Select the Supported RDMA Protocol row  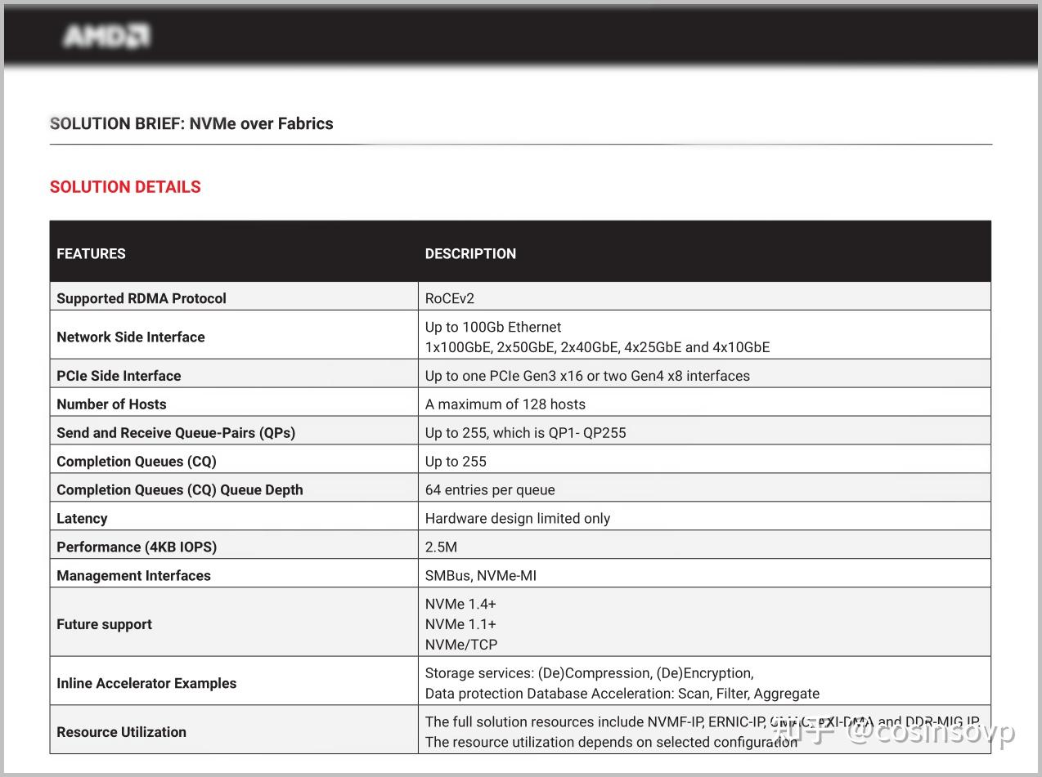coord(141,297)
